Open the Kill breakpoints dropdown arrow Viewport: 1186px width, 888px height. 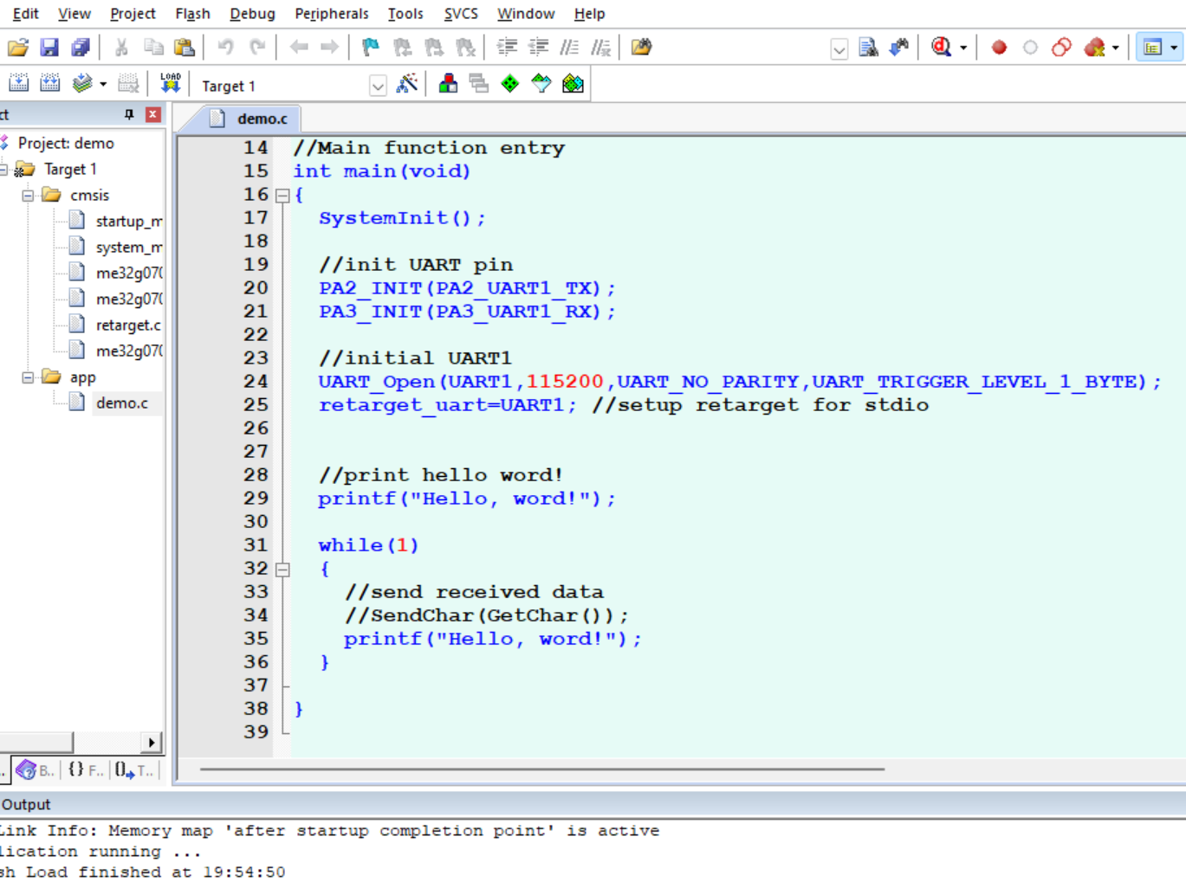1116,48
